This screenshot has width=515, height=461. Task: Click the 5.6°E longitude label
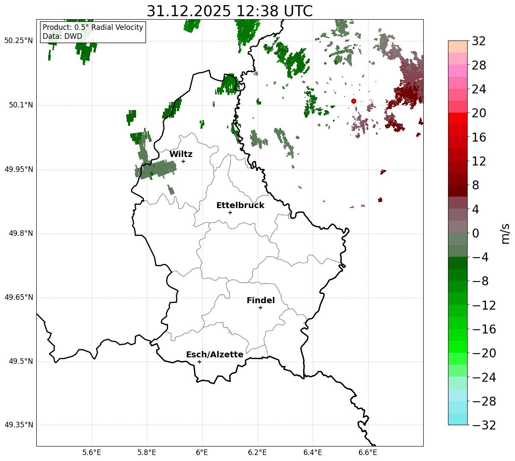(92, 452)
